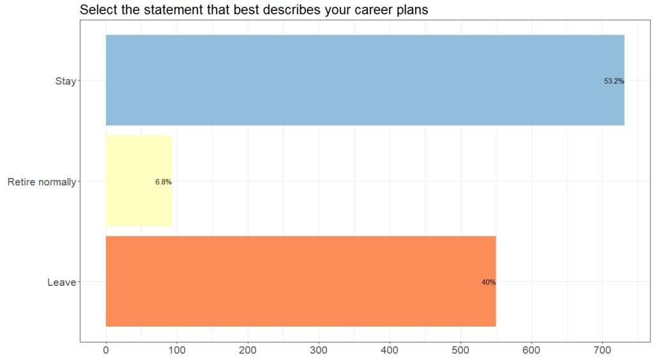Click the 600 x-axis tick label
The height and width of the screenshot is (363, 654).
531,350
